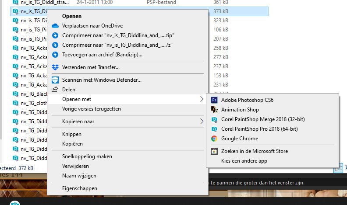This screenshot has width=347, height=205.
Task: Choose Comprimeer naar zip archive
Action: (x=118, y=35)
